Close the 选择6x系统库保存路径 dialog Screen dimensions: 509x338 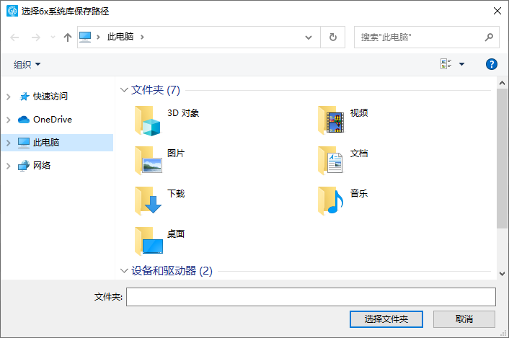(497, 11)
